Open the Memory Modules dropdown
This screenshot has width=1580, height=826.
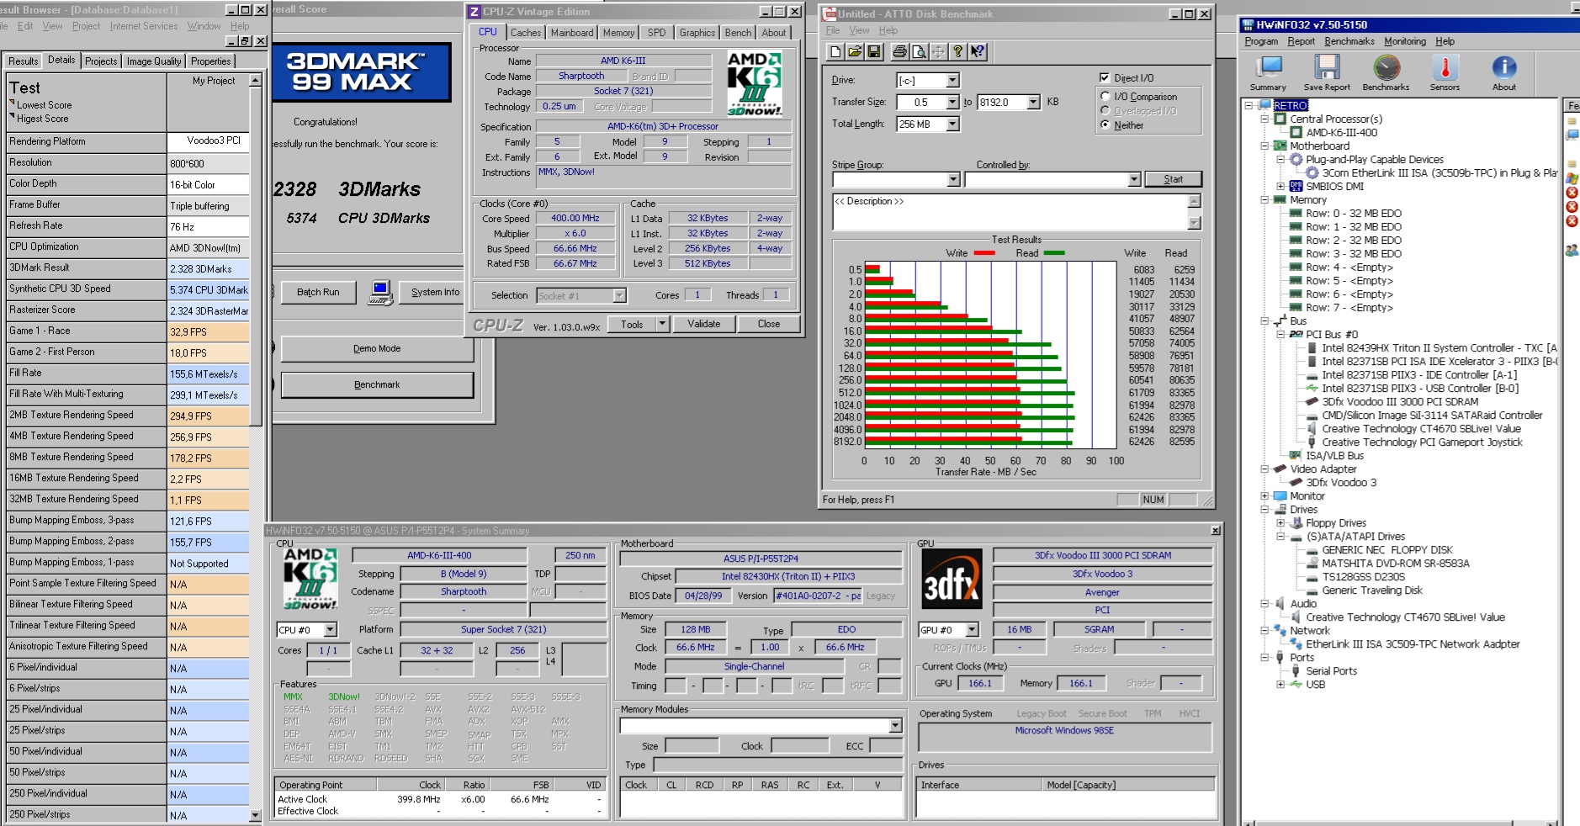(x=895, y=726)
